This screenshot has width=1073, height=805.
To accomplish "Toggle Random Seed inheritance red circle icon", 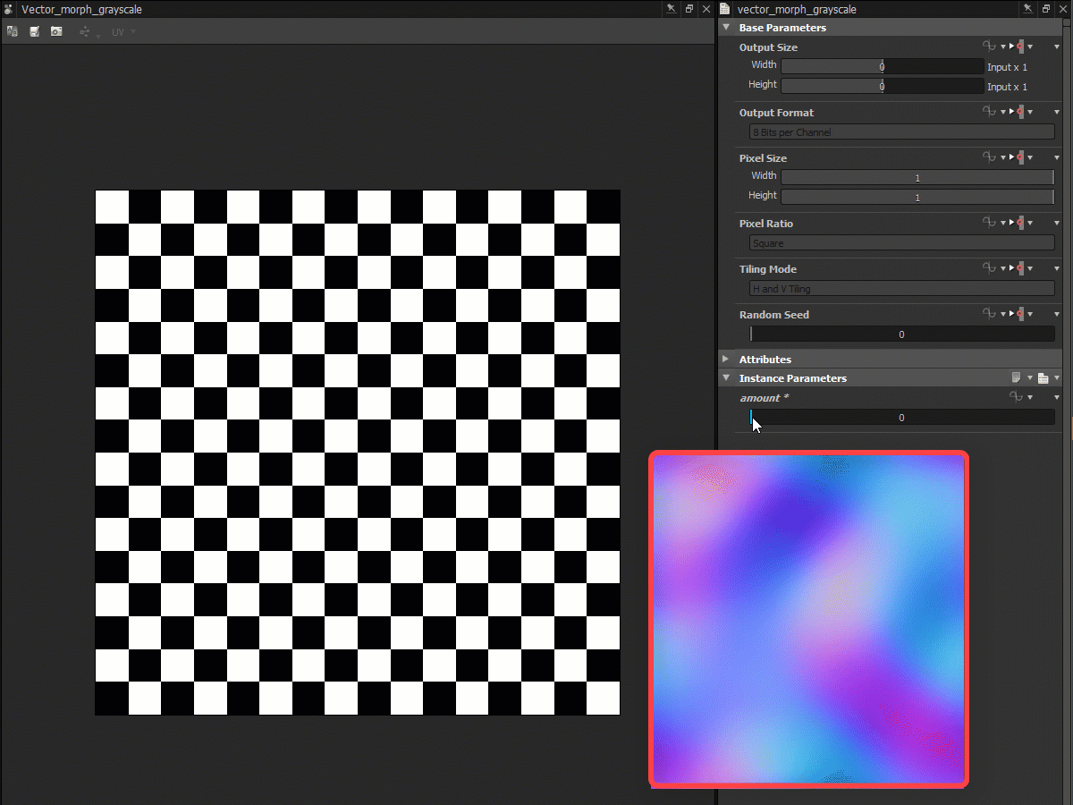I will click(1020, 314).
